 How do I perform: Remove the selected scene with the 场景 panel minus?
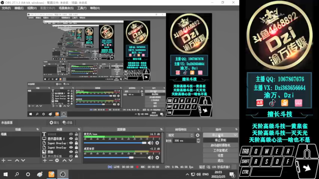coord(10,160)
